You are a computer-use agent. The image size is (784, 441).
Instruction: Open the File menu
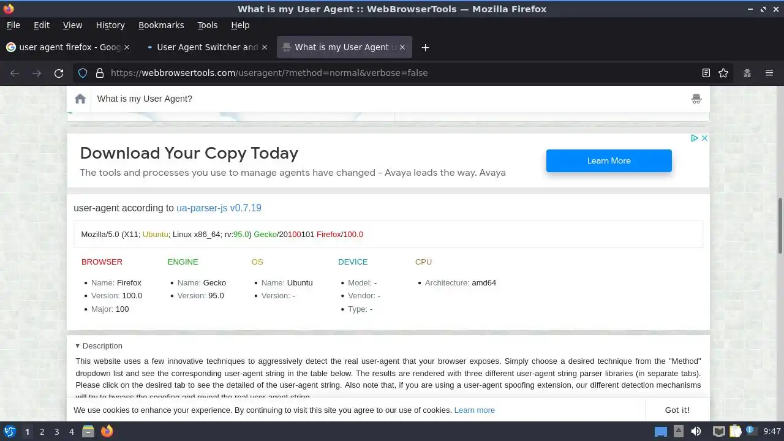click(13, 25)
